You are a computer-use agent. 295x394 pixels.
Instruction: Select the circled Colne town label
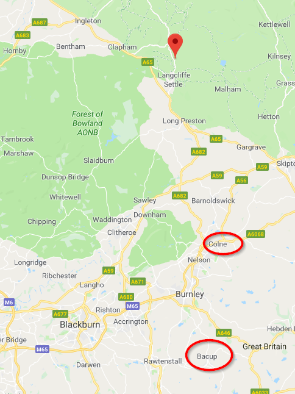[218, 244]
